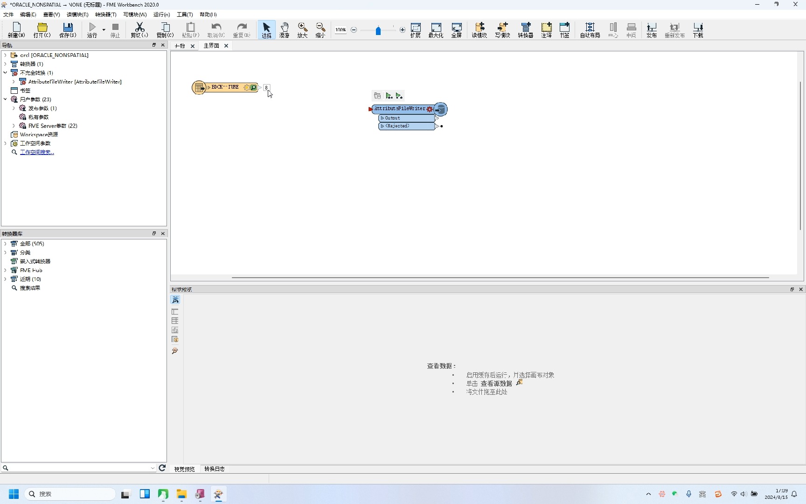Publish to server with the 发布 icon
This screenshot has width=806, height=504.
point(652,30)
